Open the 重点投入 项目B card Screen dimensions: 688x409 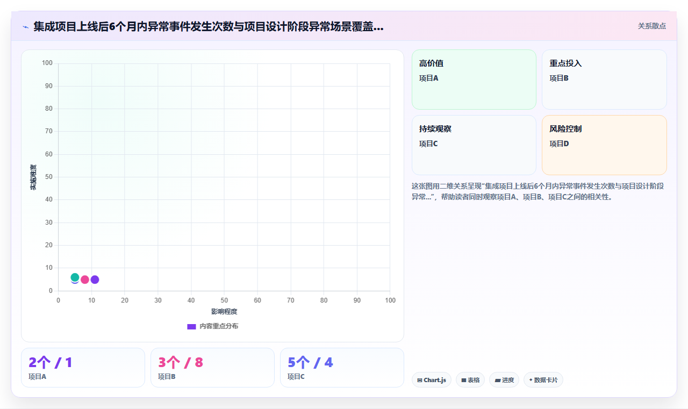click(604, 80)
